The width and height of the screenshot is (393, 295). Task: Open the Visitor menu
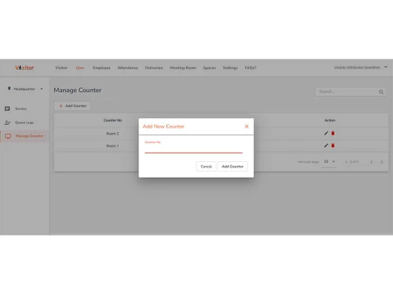[x=61, y=68]
